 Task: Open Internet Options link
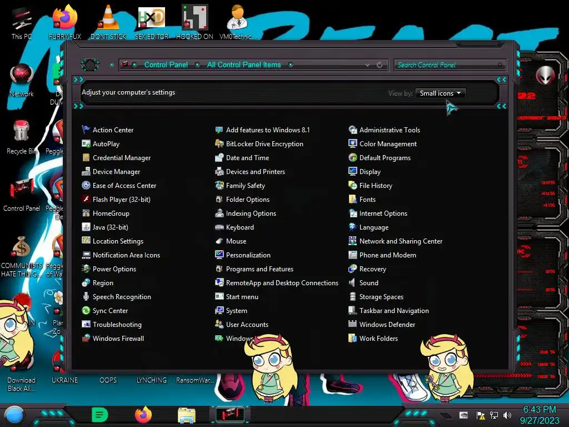(x=383, y=213)
